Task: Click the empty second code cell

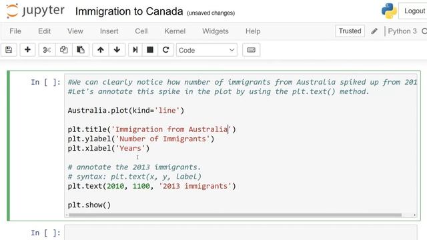Action: pos(241,233)
